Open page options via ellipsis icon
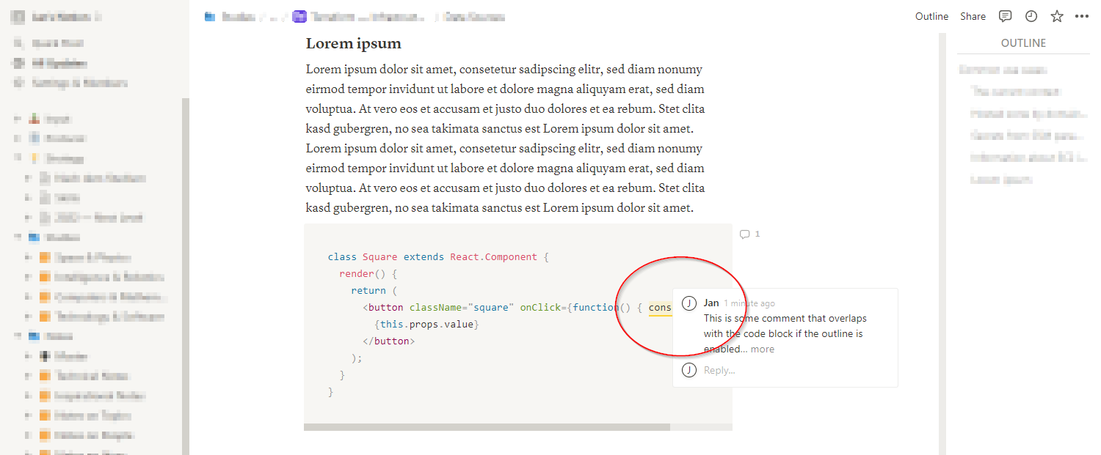The image size is (1101, 455). coord(1082,15)
